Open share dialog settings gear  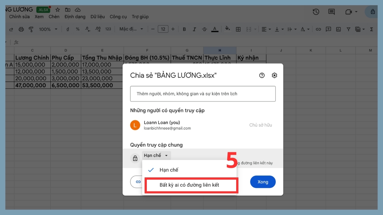(274, 75)
